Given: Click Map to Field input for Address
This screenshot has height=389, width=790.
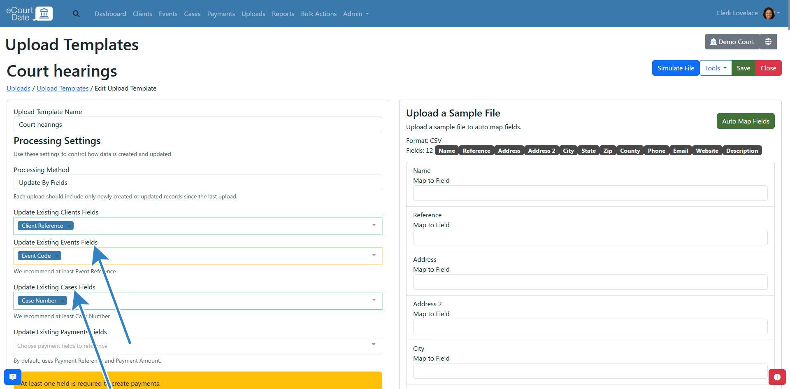Looking at the screenshot, I should click(590, 282).
